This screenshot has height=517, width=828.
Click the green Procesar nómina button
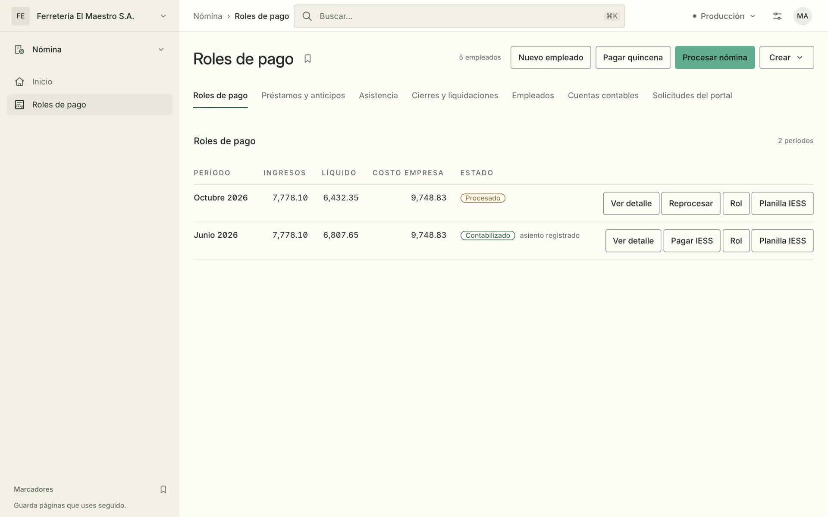[x=715, y=57]
